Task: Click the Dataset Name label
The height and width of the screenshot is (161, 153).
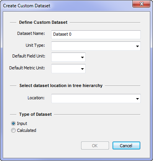Action: (x=31, y=33)
